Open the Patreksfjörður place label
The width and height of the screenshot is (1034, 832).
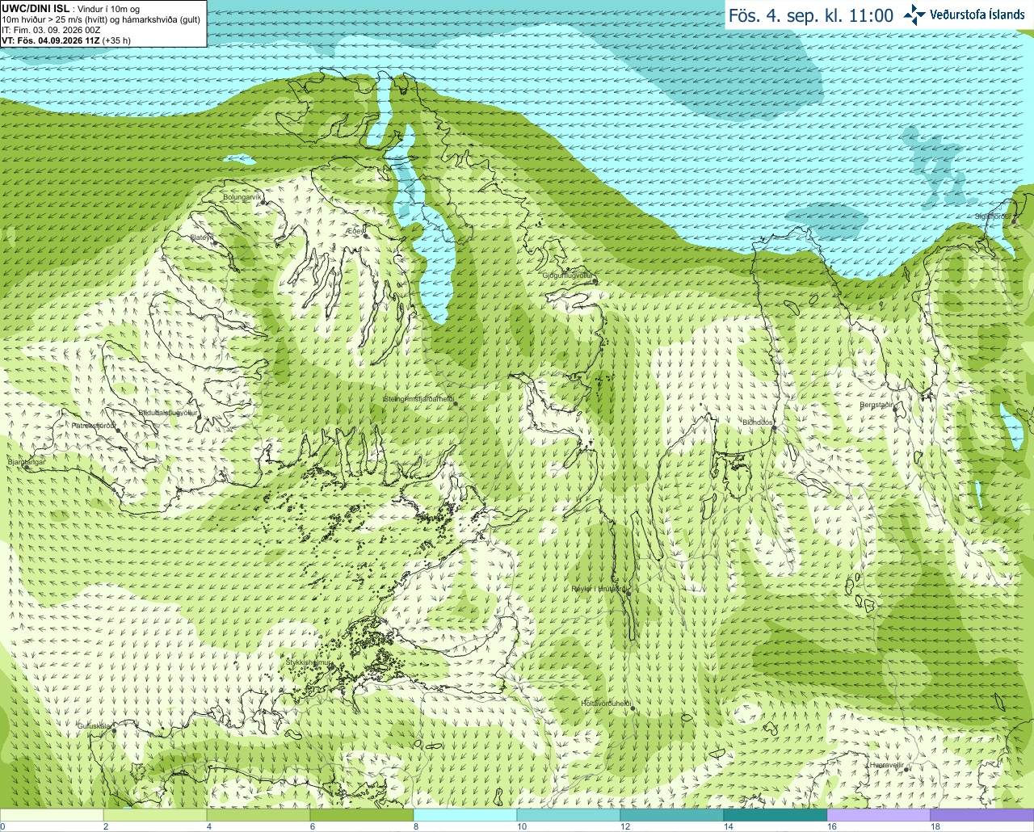[93, 425]
